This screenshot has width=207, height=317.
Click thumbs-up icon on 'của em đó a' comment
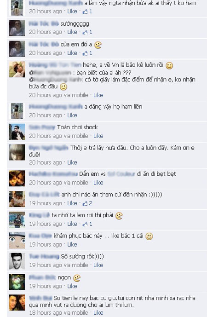(x=85, y=53)
